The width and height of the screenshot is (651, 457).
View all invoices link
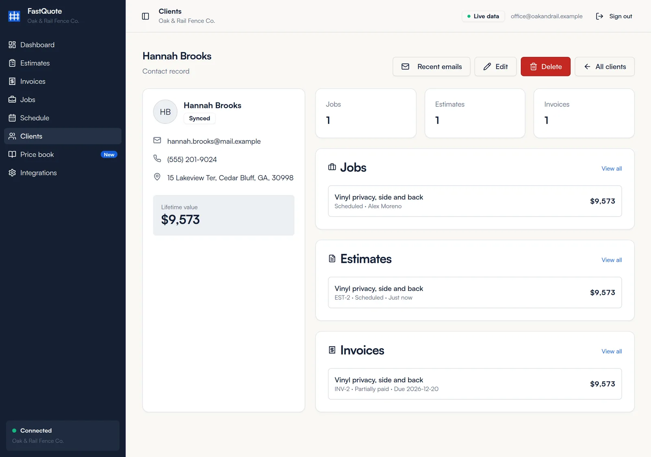(612, 351)
